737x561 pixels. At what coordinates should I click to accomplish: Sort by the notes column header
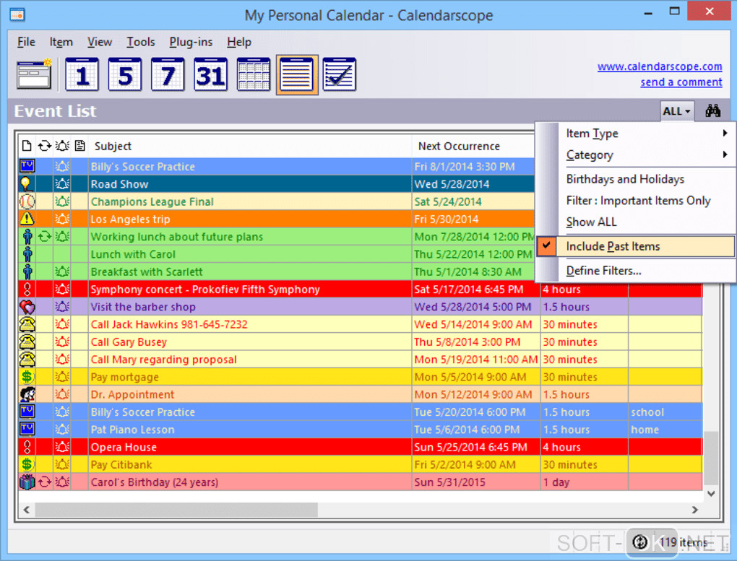pyautogui.click(x=80, y=146)
